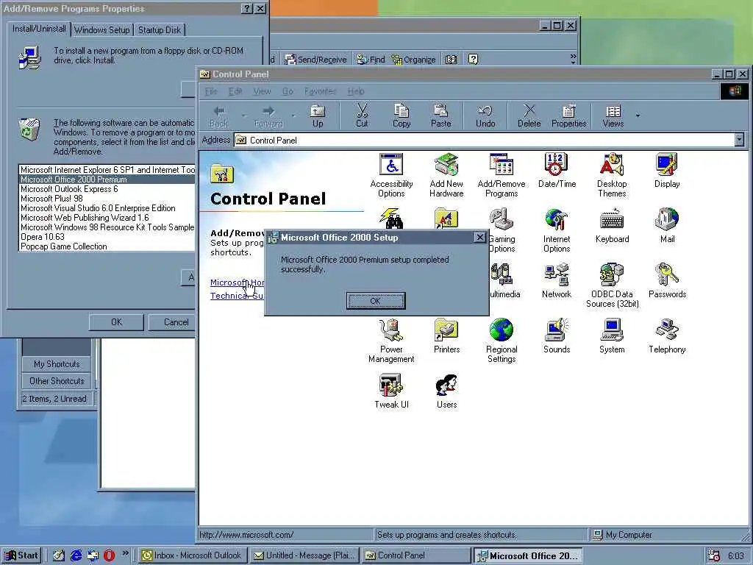
Task: Open the Passwords icon
Action: [667, 281]
